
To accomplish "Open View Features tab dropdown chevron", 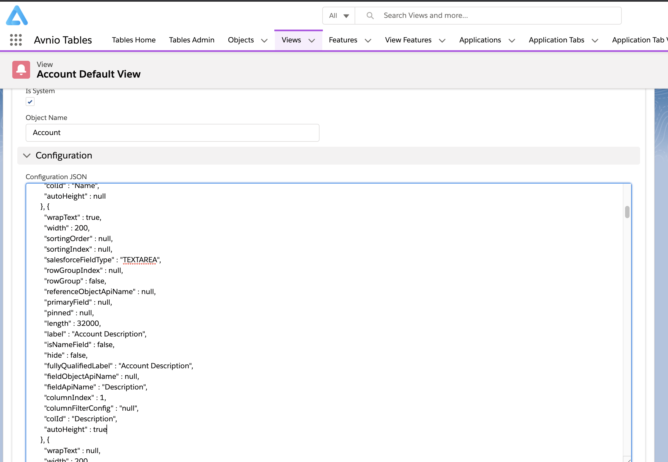I will pos(442,40).
